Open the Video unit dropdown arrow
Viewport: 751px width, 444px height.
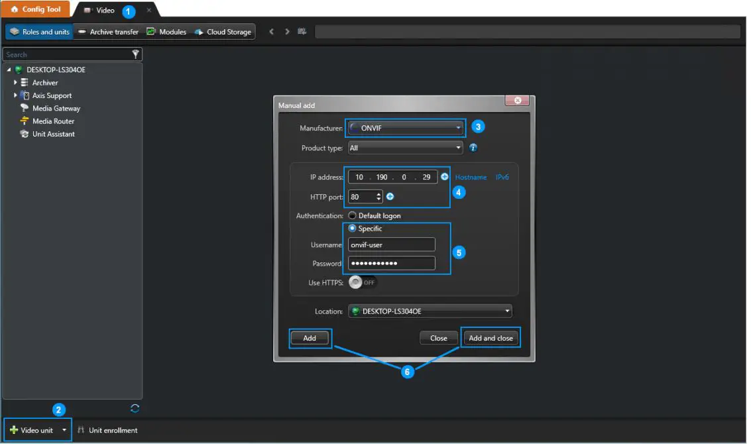(64, 430)
